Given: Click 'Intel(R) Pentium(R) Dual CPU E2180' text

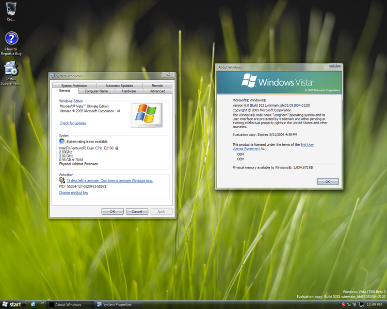Looking at the screenshot, I should pos(89,148).
